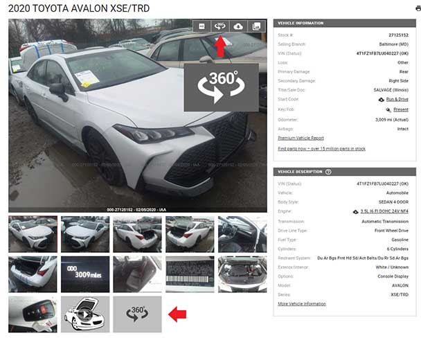The width and height of the screenshot is (421, 338).
Task: Open the Premium Vehicle Report link
Action: (x=301, y=138)
